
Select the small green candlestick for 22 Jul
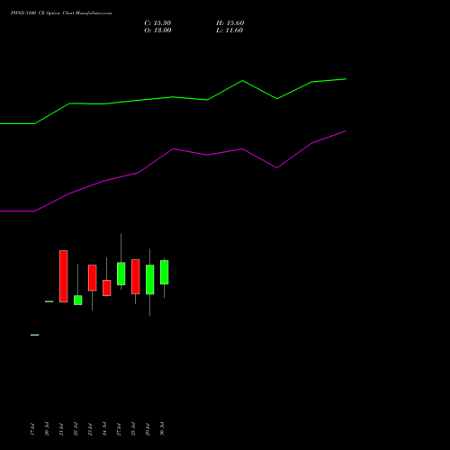tap(78, 300)
